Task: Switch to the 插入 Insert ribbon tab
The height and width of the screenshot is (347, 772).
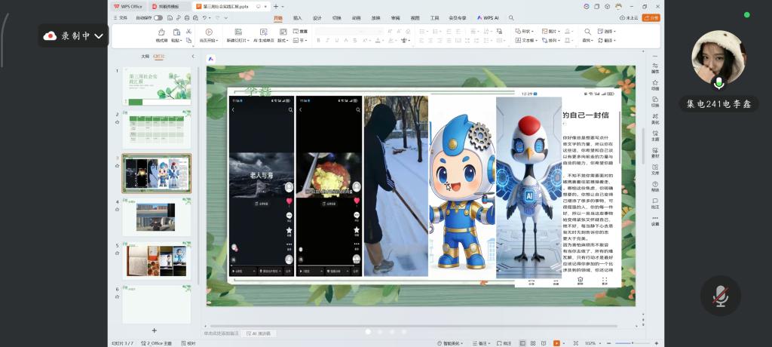Action: 297,17
